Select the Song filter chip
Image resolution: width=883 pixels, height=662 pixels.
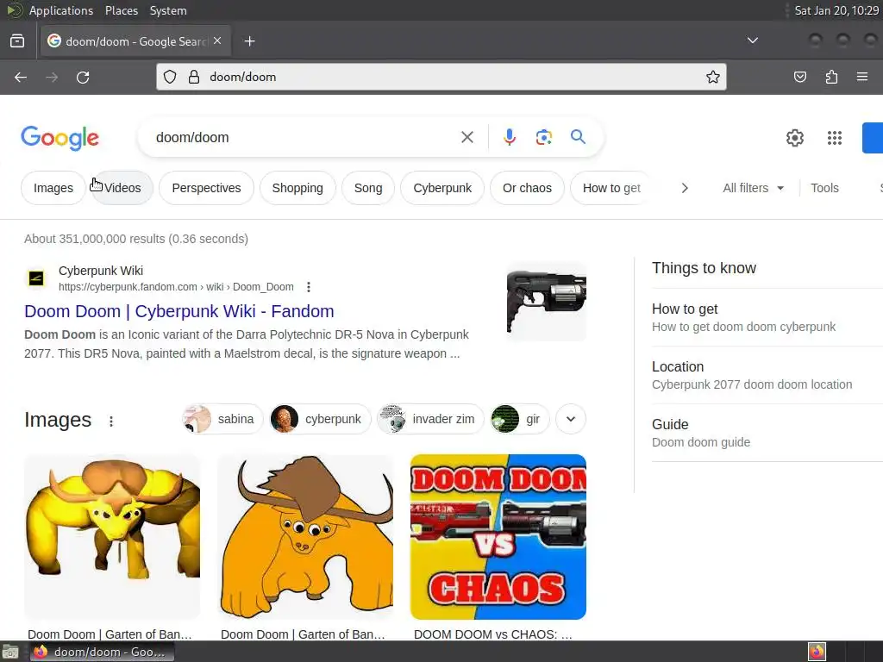[x=368, y=188]
